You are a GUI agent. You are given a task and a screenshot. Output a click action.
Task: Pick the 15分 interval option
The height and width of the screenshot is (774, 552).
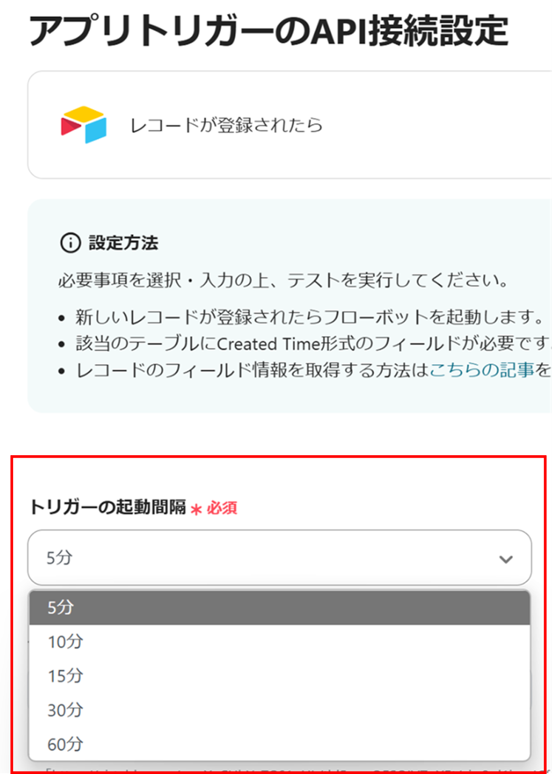pos(66,676)
